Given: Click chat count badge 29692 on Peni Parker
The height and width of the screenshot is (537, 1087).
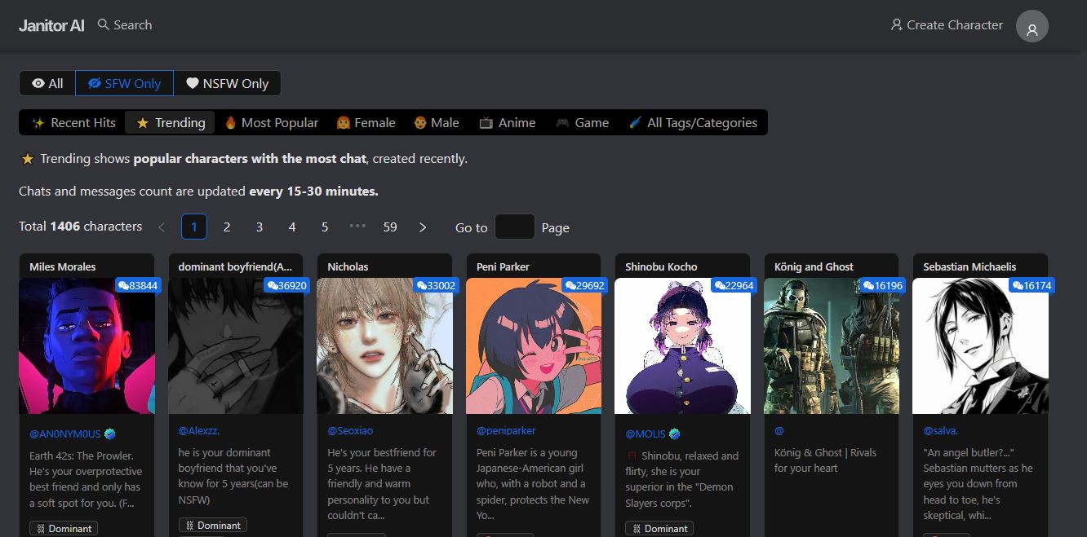Looking at the screenshot, I should coord(584,285).
